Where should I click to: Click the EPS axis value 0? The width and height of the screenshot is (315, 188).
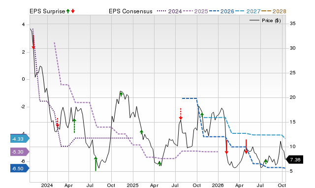coord(23,79)
